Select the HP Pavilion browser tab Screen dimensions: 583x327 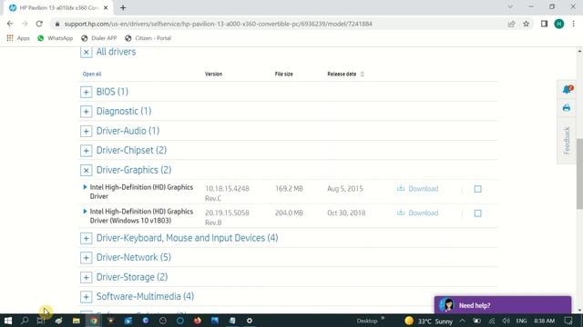coord(58,7)
